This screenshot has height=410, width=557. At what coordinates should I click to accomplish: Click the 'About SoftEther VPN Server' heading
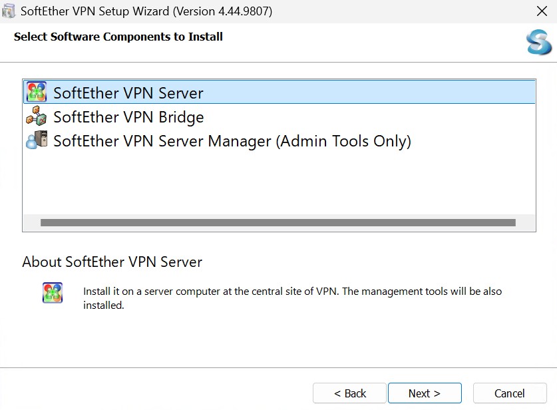pyautogui.click(x=112, y=262)
